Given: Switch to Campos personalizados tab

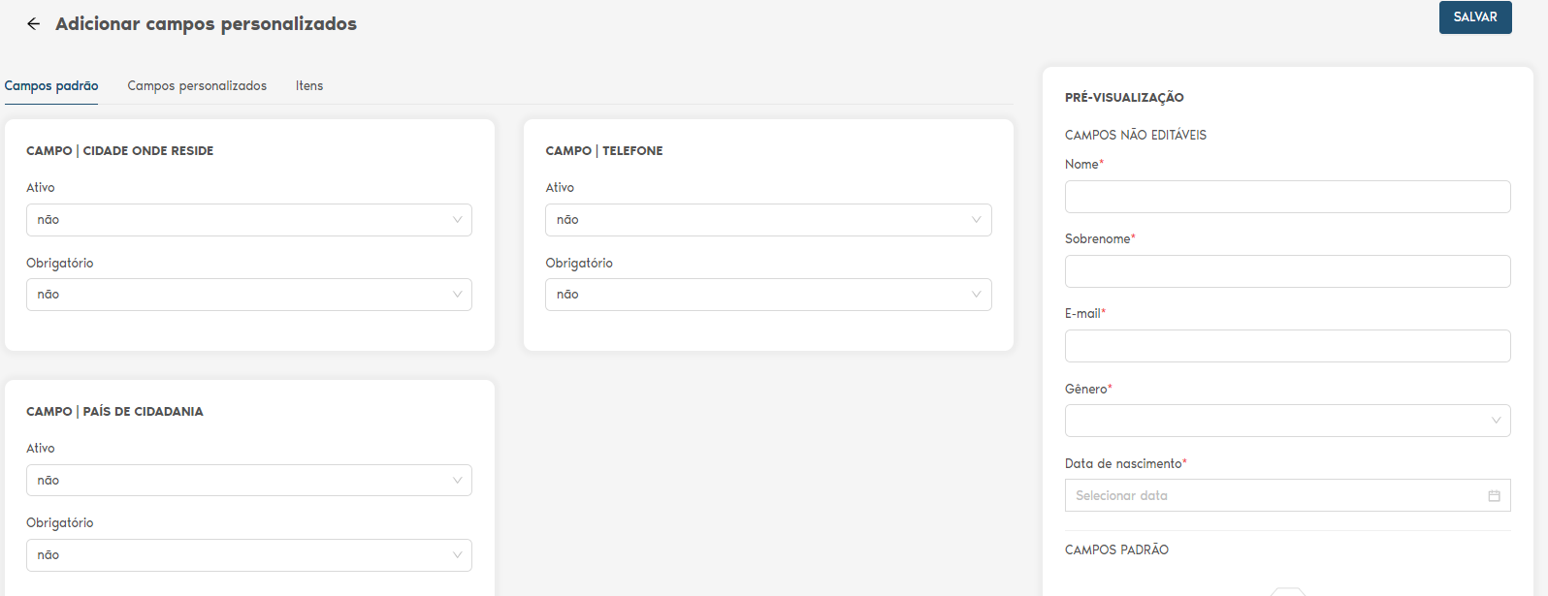Looking at the screenshot, I should point(197,86).
